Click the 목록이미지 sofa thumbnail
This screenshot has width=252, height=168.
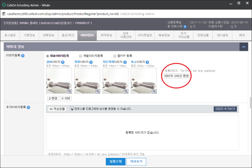87,81
